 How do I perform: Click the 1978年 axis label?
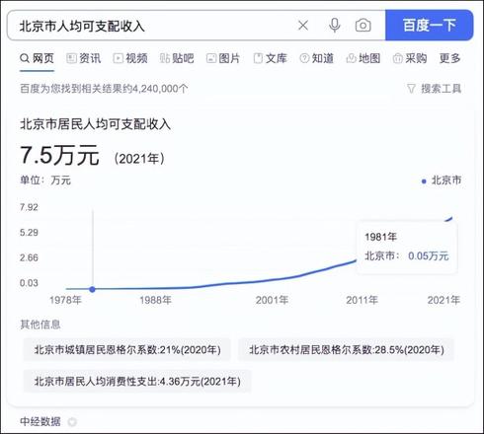[x=65, y=300]
